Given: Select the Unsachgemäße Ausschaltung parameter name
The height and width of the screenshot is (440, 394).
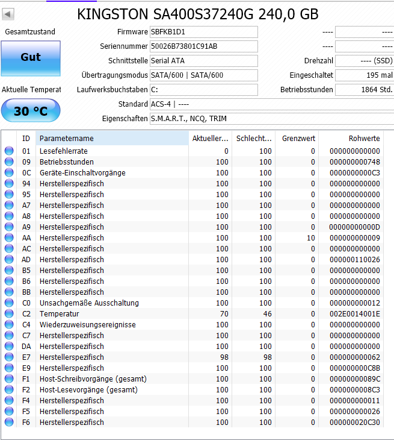Looking at the screenshot, I should coord(89,303).
